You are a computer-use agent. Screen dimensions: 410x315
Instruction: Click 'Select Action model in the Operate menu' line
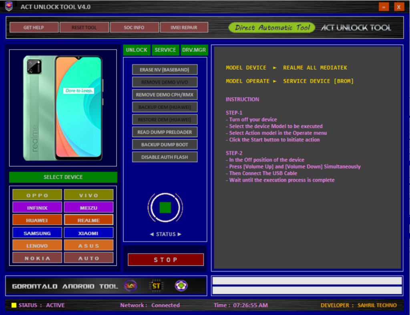276,133
